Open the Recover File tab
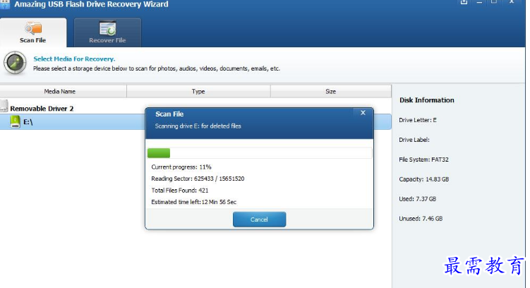Image resolution: width=530 pixels, height=288 pixels. coord(107,32)
